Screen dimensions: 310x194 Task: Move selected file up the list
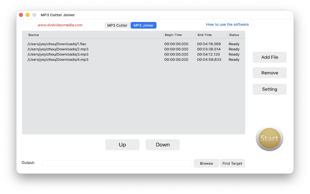click(122, 145)
